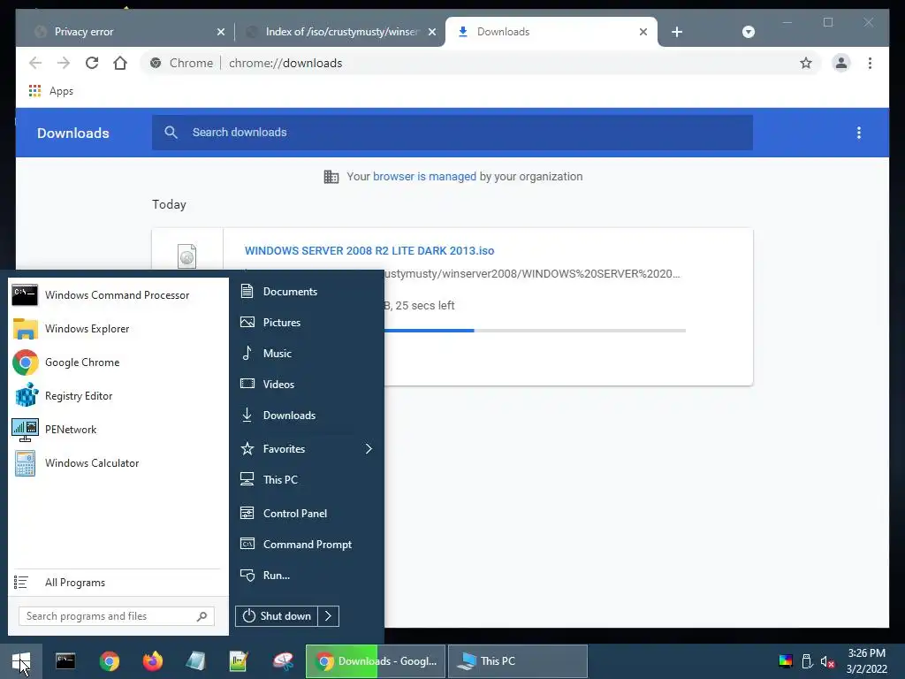Switch to This PC taskbar window

[518, 661]
